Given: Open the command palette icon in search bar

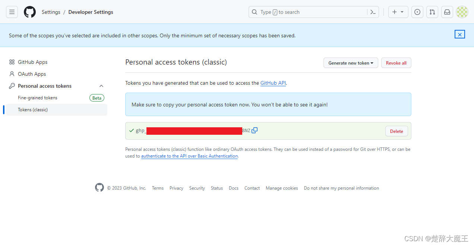Looking at the screenshot, I should 373,12.
